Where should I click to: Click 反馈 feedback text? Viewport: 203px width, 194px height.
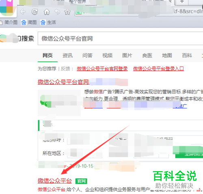tap(65, 69)
